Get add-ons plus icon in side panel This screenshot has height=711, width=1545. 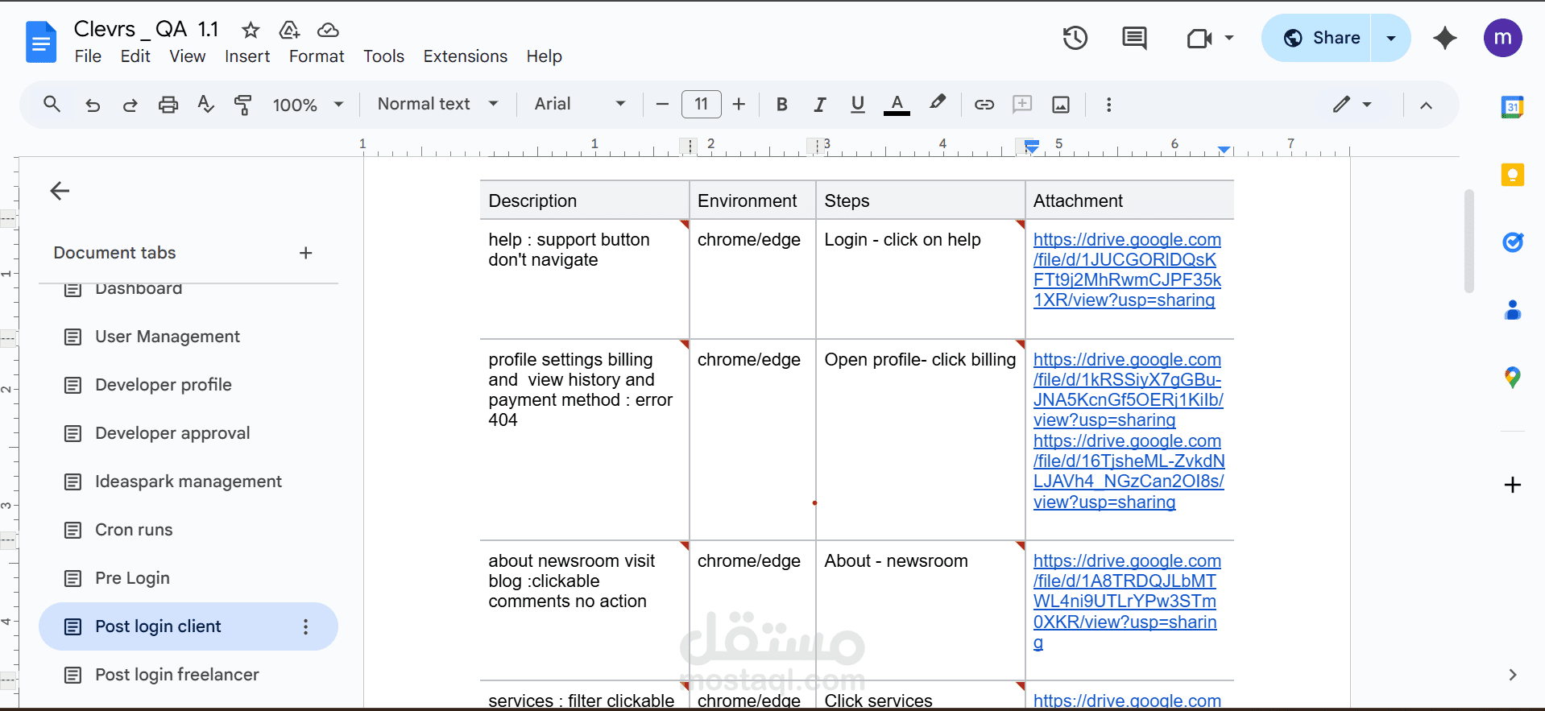(x=1512, y=485)
